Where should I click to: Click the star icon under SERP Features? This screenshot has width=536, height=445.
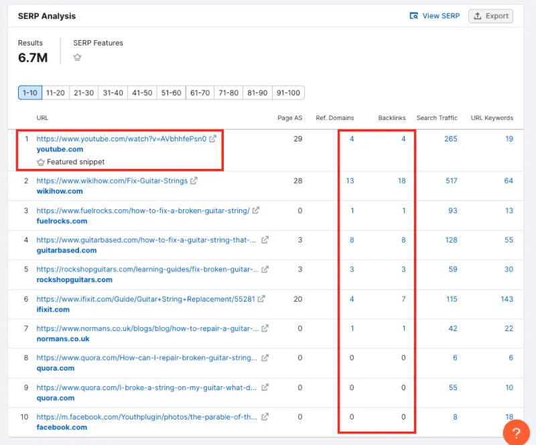click(77, 57)
